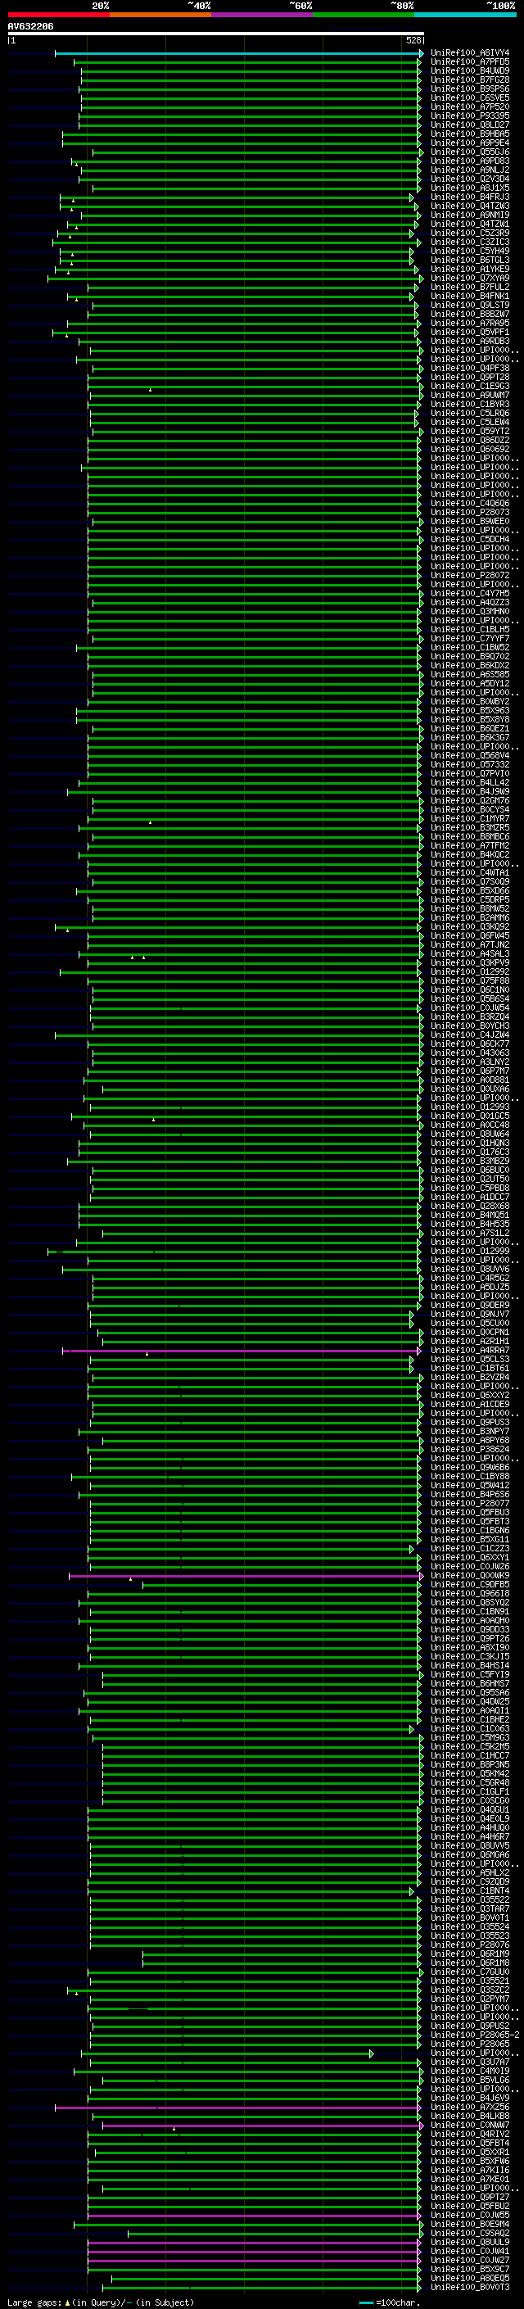Screen dimensions: 524x2309
Task: Select label UniRef100_B9HBA5
Action: [470, 134]
